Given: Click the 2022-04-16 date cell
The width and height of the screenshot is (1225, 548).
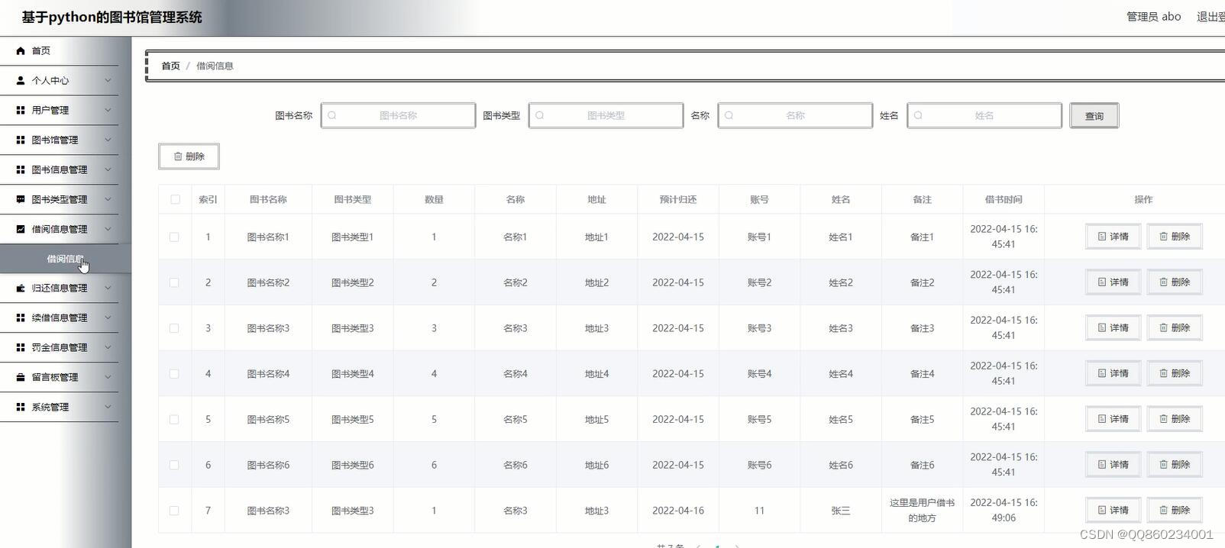Looking at the screenshot, I should click(x=678, y=511).
